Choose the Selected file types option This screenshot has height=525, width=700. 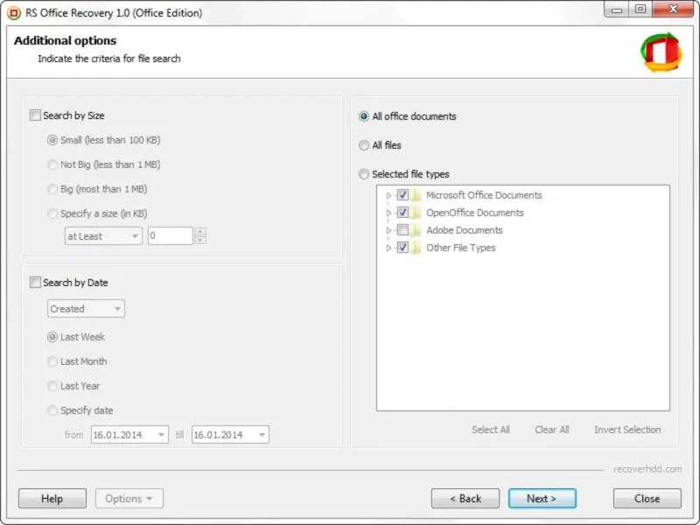pos(364,174)
